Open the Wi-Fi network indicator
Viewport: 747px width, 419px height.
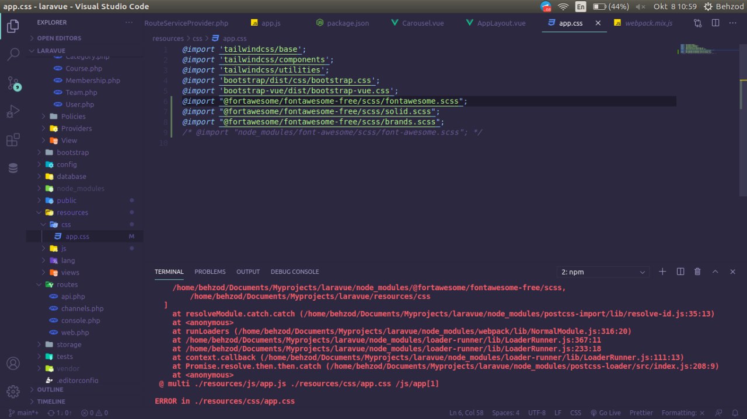click(x=563, y=6)
